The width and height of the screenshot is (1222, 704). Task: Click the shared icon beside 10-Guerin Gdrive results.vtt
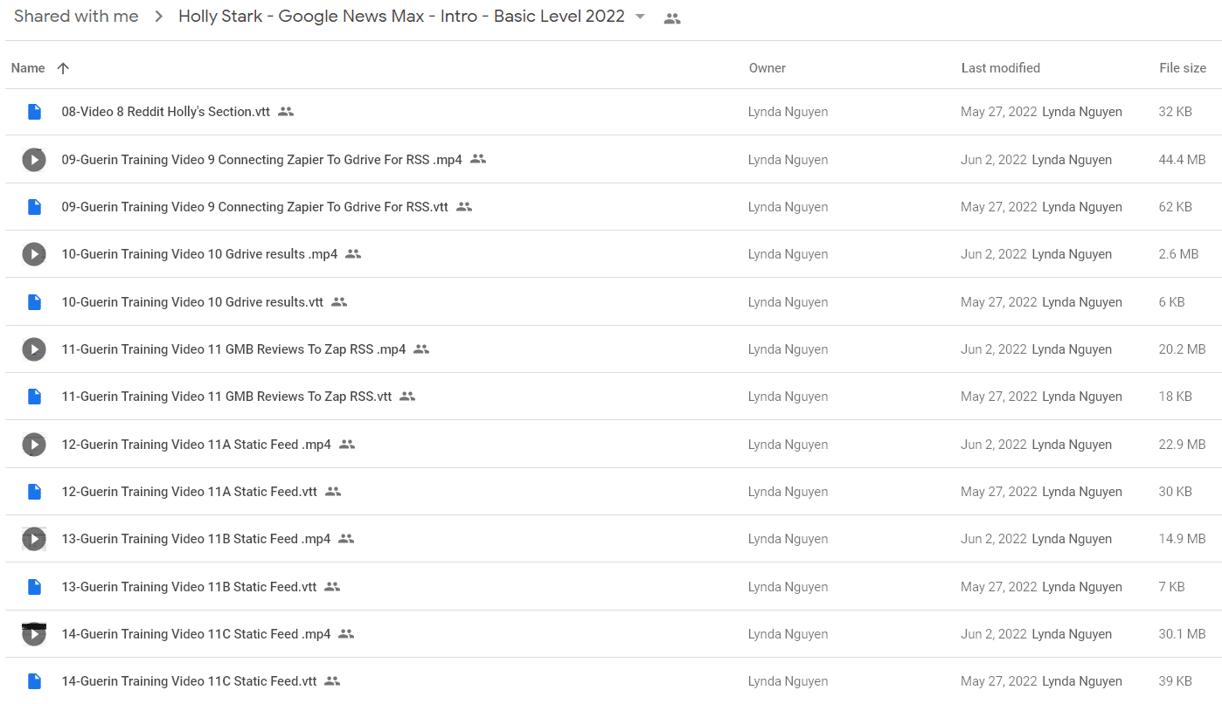click(339, 302)
